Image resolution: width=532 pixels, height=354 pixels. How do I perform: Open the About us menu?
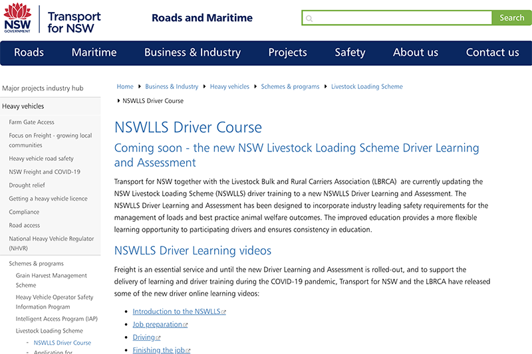416,52
